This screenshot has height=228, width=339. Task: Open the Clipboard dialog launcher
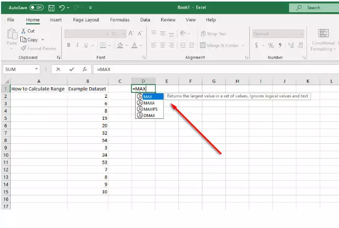[59, 58]
